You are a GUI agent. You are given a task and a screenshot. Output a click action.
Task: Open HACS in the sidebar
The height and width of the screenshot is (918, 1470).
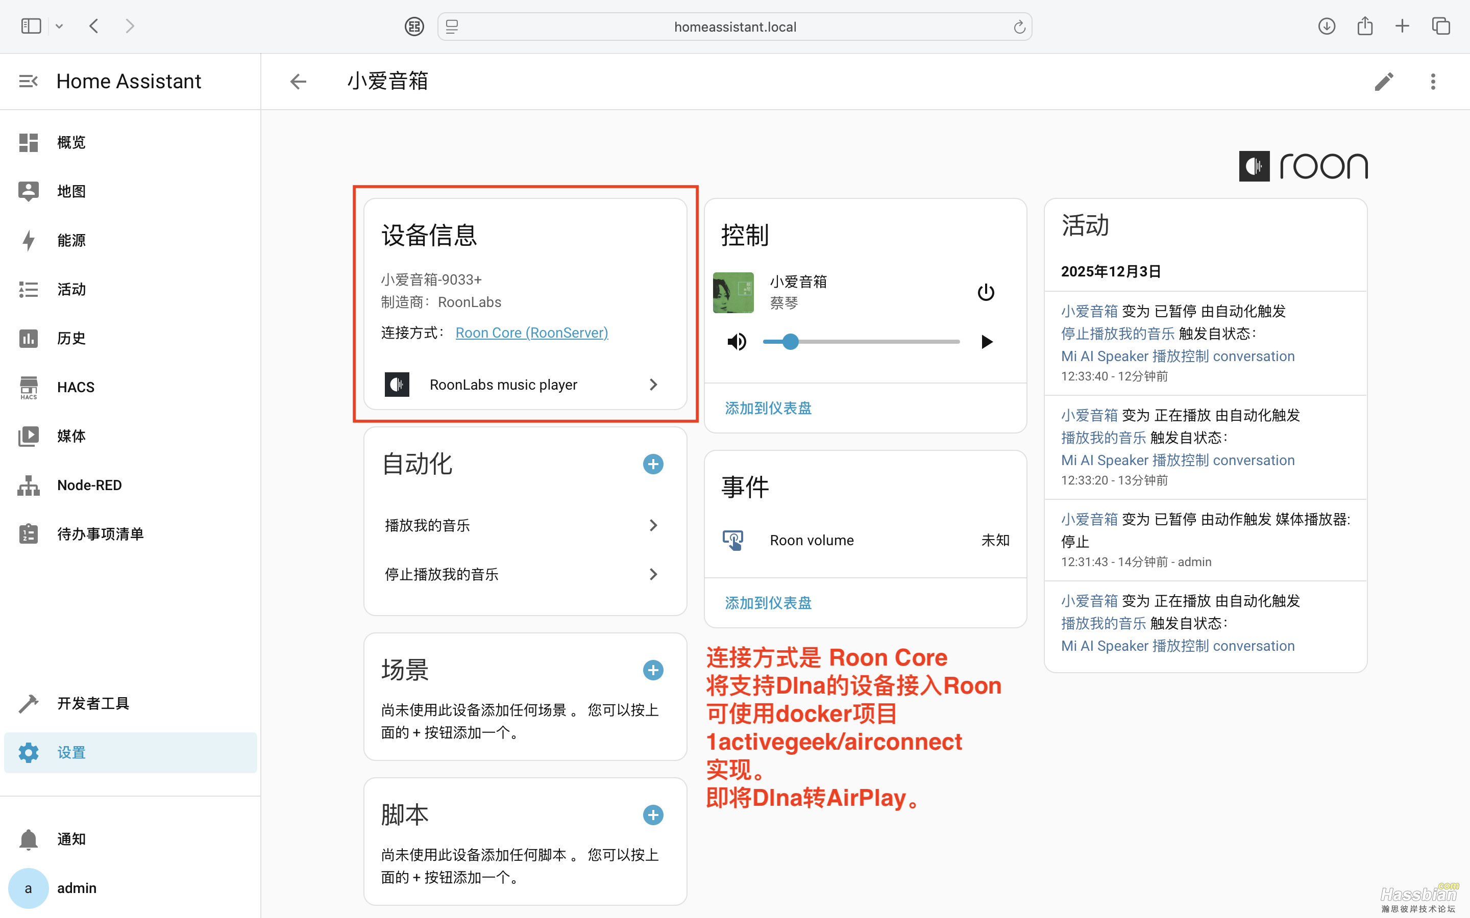pyautogui.click(x=76, y=388)
